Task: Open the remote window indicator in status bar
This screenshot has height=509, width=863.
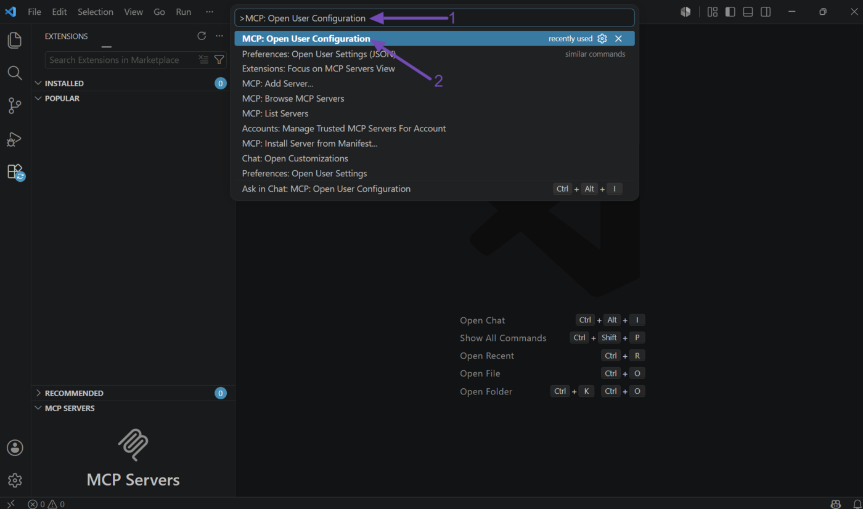Action: point(10,503)
